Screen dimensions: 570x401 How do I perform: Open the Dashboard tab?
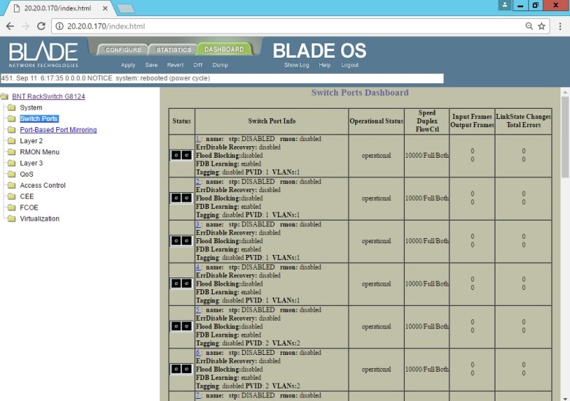pyautogui.click(x=224, y=50)
